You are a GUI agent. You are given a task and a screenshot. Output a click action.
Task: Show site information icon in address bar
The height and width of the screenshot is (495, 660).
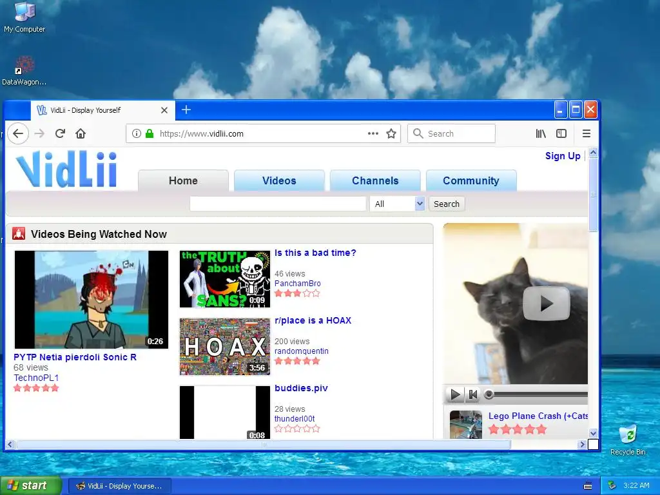(x=137, y=133)
